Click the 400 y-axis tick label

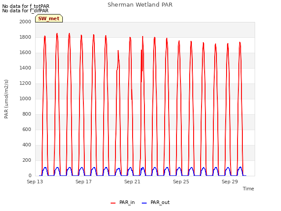(x=27, y=145)
